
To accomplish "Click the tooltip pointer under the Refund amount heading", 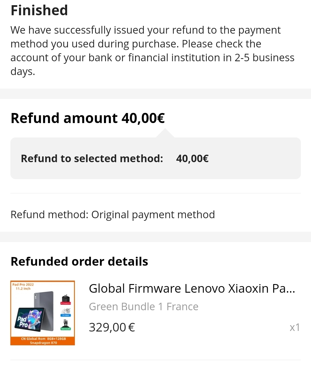I will pos(165,133).
